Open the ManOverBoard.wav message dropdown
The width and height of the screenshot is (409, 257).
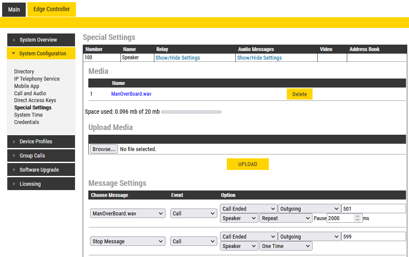tap(128, 214)
